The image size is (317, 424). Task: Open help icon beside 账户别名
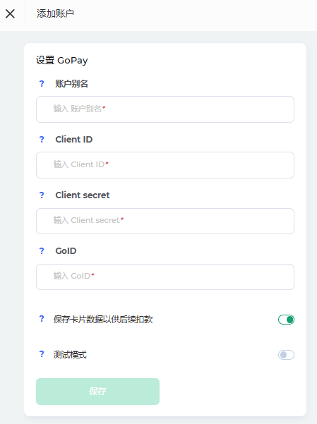coord(42,83)
